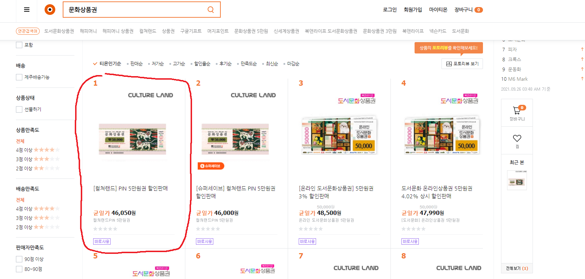Select 3점 이상 under 상품만족도
Screen dimensions: 585x279
38,159
